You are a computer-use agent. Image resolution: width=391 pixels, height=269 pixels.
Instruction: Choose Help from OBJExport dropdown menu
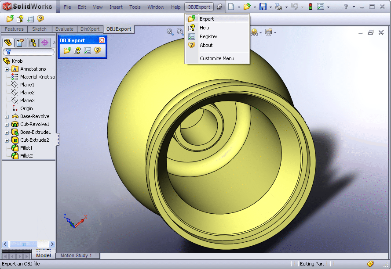click(217, 28)
